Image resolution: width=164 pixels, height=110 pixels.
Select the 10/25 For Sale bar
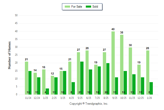tap(122, 65)
